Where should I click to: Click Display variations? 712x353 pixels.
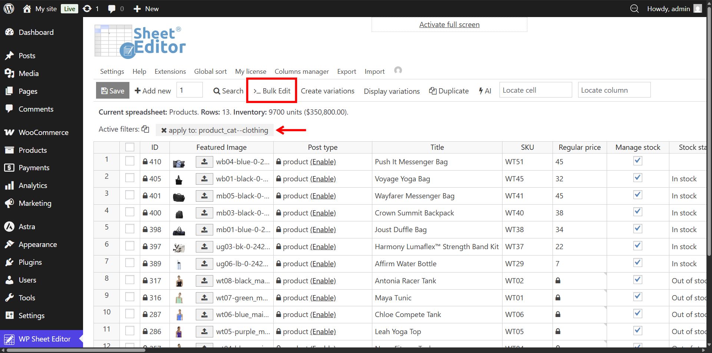click(x=392, y=91)
